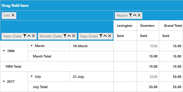Screen dimensions: 183x92
Task: Sort the Days (Date) field
Action: click(105, 36)
